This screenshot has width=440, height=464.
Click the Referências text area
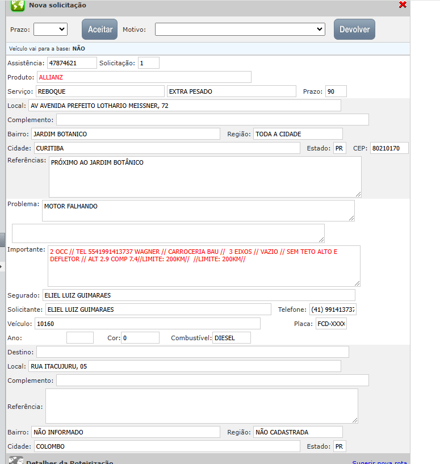click(205, 177)
